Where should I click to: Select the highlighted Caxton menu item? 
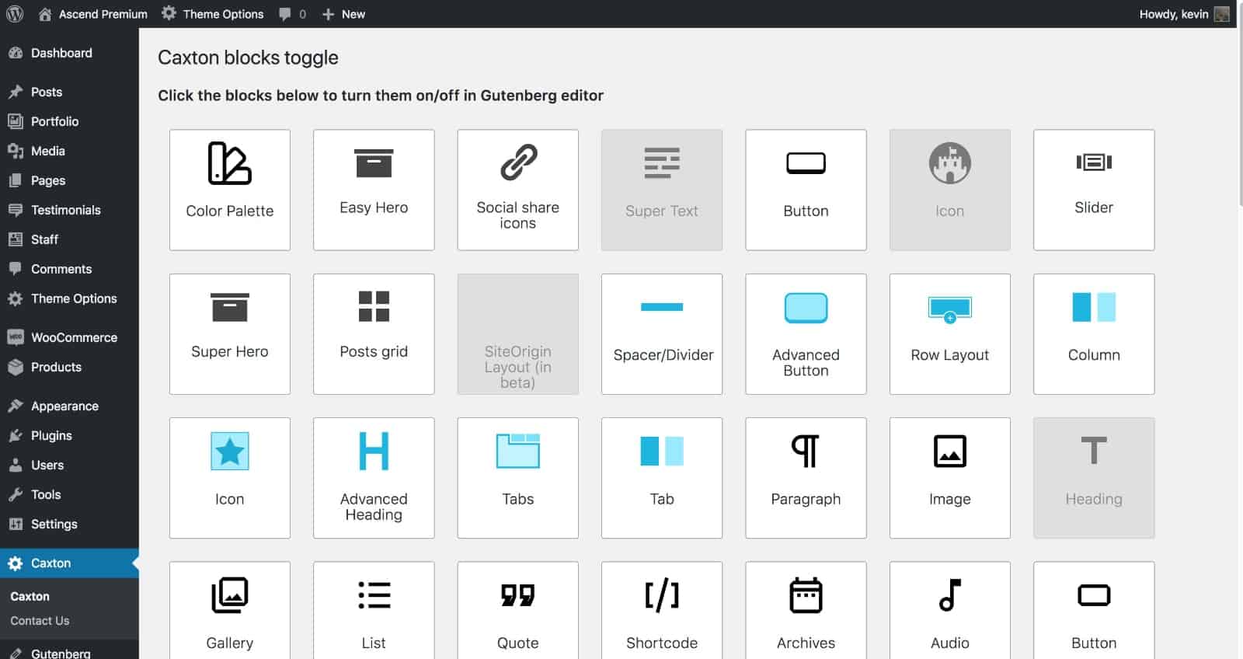coord(69,563)
